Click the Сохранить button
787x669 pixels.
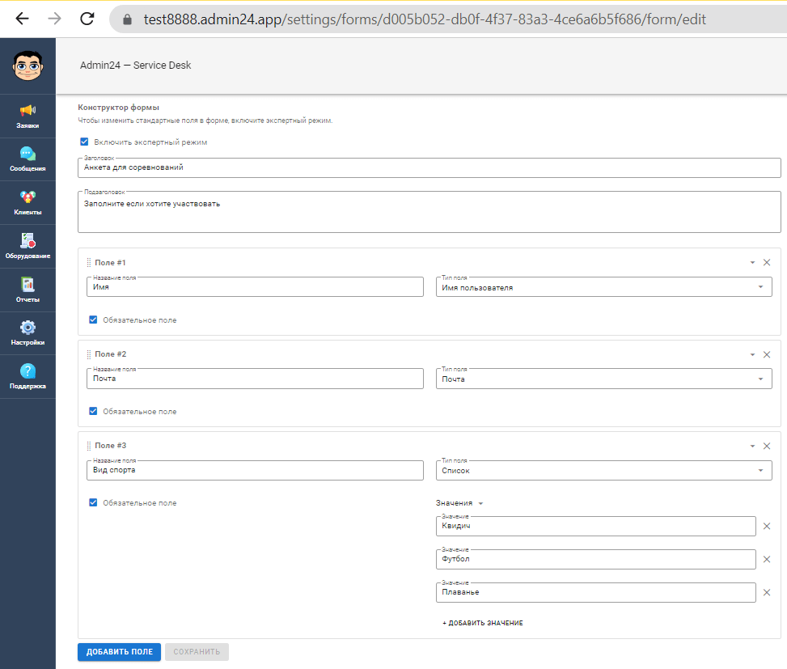click(197, 652)
